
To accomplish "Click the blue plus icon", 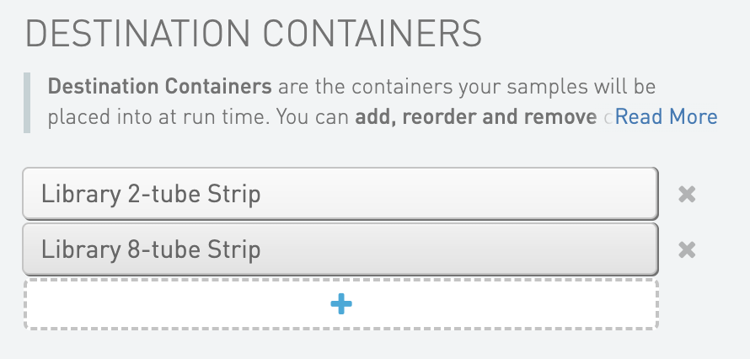I will coord(340,304).
